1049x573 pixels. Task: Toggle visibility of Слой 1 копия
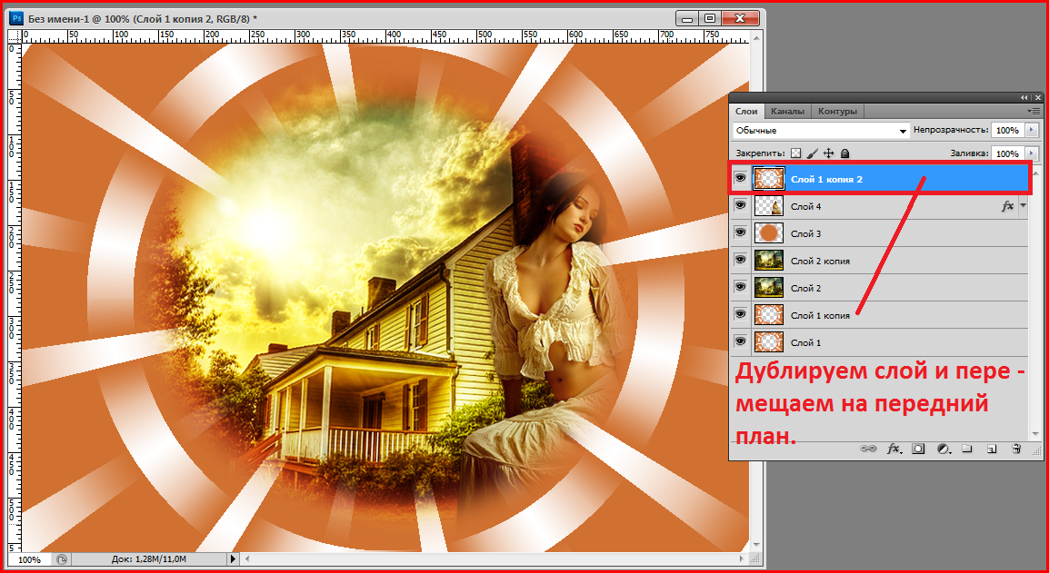pos(740,314)
